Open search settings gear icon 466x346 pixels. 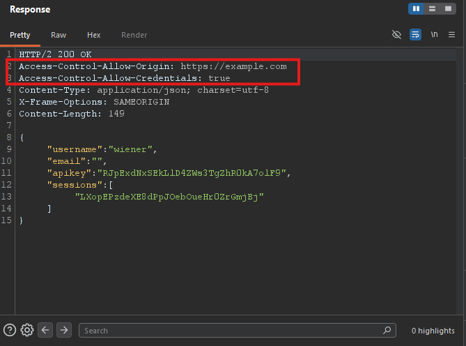[x=27, y=330]
